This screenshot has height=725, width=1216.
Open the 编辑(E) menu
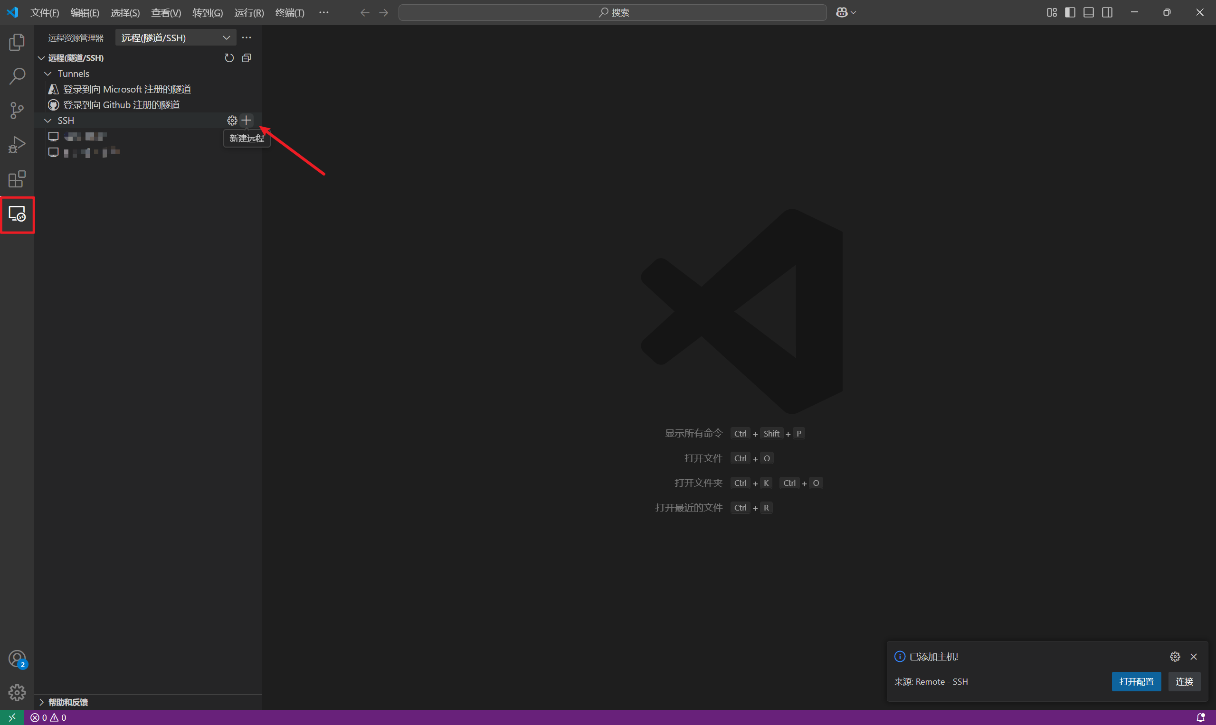click(85, 13)
